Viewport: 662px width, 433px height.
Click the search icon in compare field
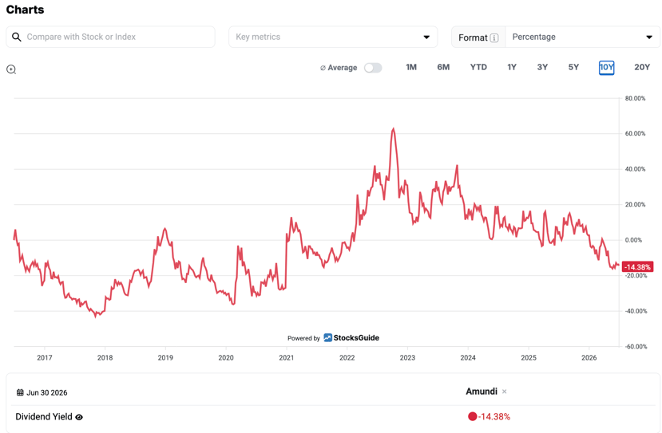coord(17,37)
